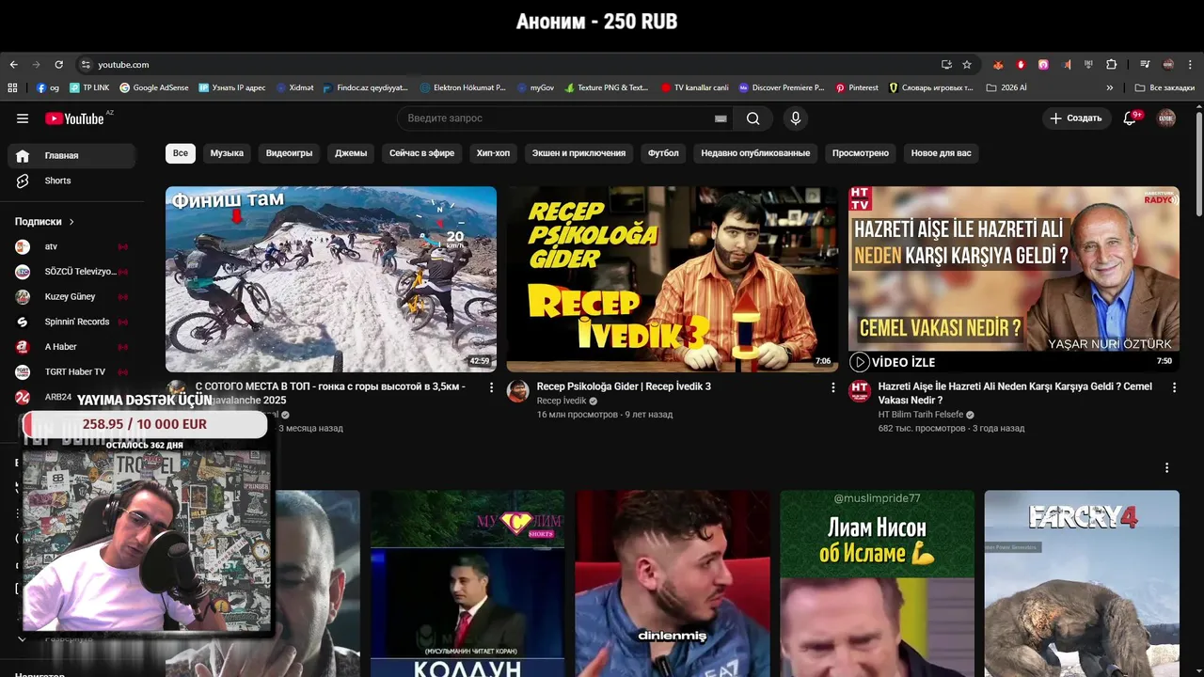Open the Far Cry 4 short

tap(1082, 583)
